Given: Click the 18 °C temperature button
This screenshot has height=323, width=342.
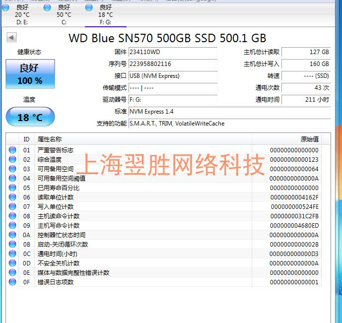Looking at the screenshot, I should 30,117.
